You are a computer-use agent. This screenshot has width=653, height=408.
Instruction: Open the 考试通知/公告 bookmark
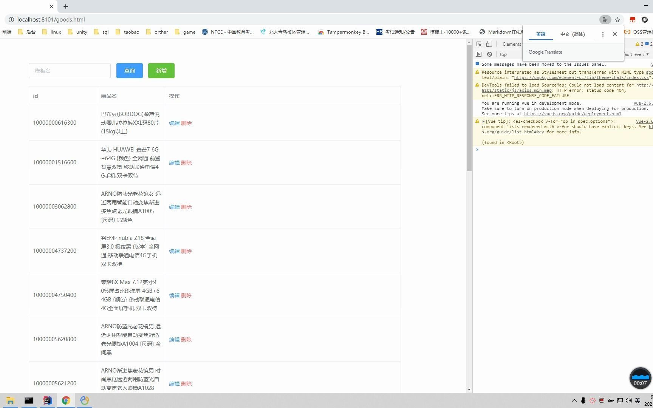(395, 32)
